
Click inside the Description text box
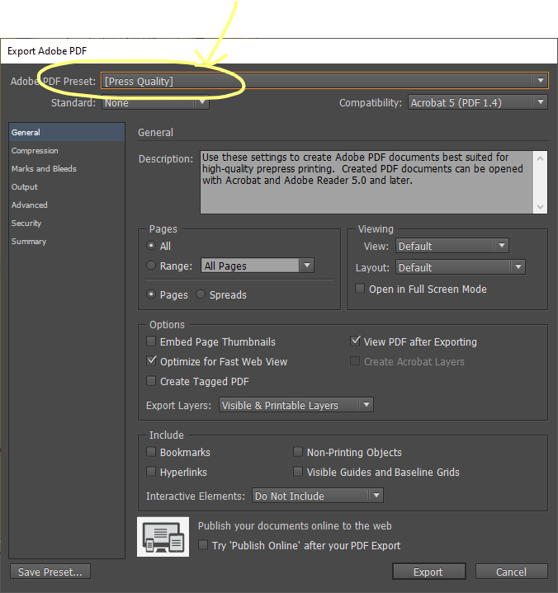(x=366, y=182)
